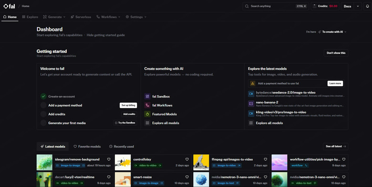Image resolution: width=372 pixels, height=187 pixels.
Task: Toggle Add a payment method step circle
Action: [43, 105]
